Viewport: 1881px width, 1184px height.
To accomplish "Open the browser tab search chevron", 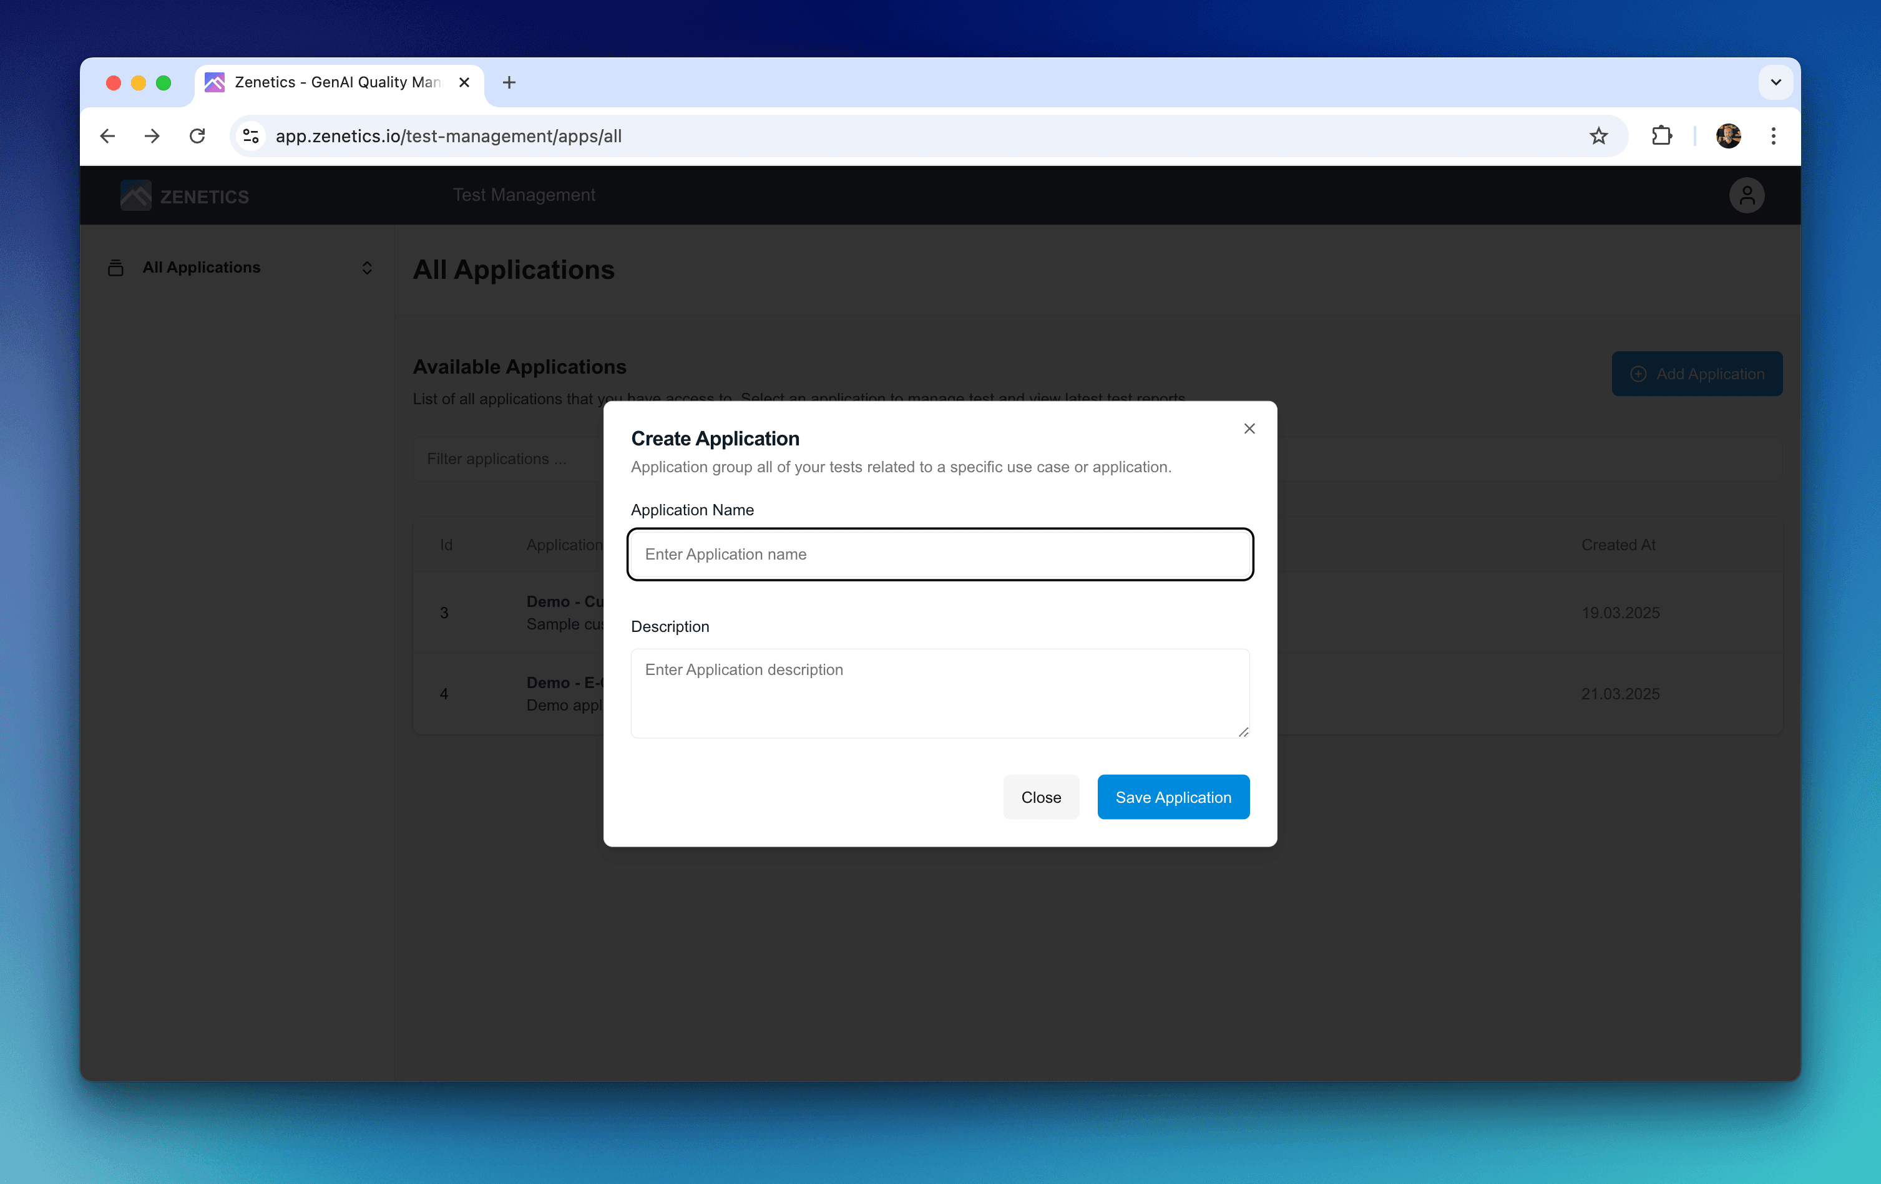I will [1775, 82].
